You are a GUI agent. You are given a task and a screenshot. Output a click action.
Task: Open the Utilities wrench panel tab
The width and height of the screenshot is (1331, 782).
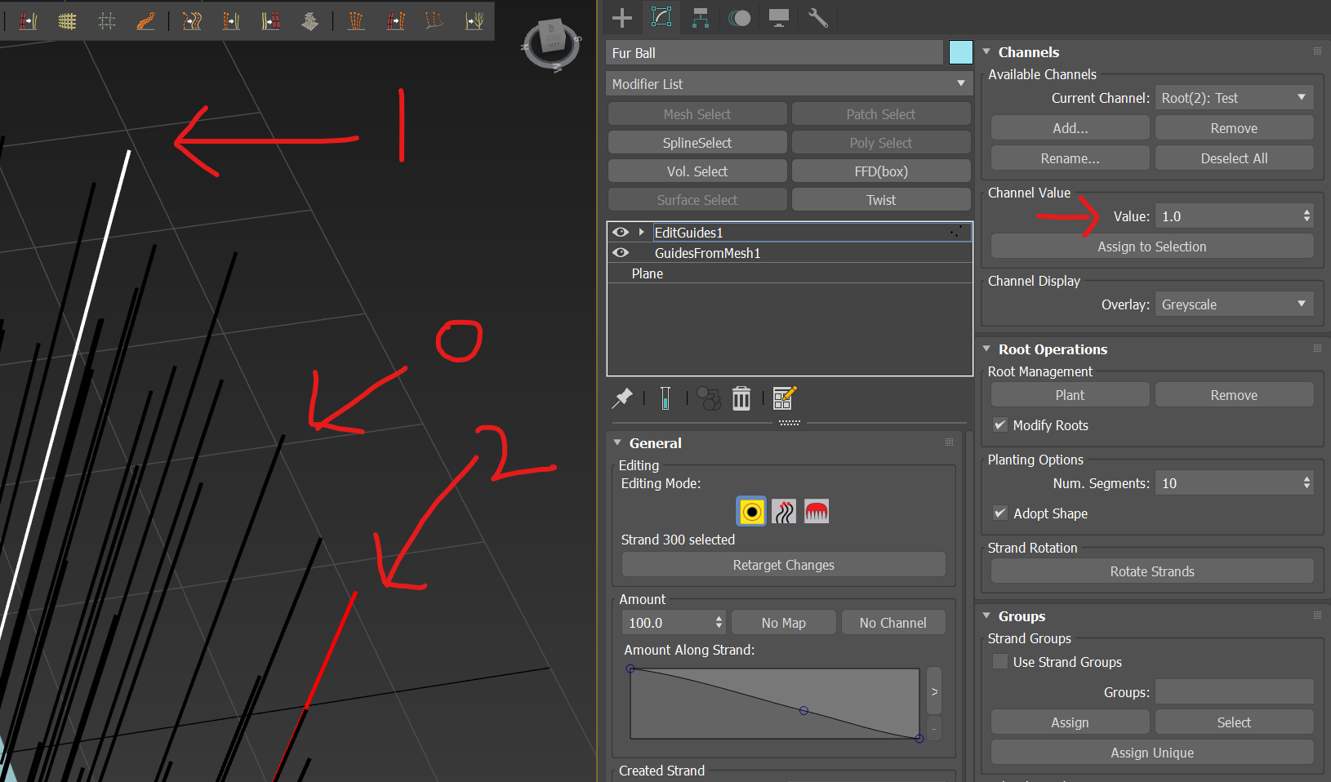(x=817, y=18)
